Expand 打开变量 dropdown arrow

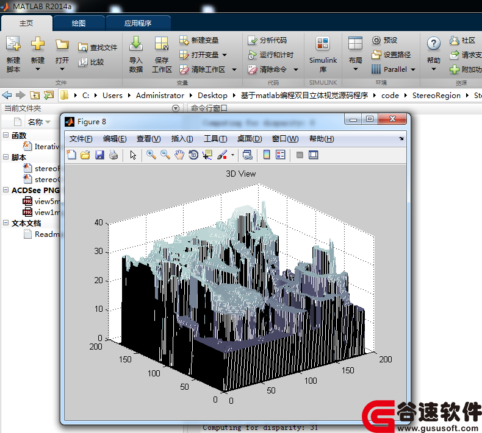coord(225,55)
